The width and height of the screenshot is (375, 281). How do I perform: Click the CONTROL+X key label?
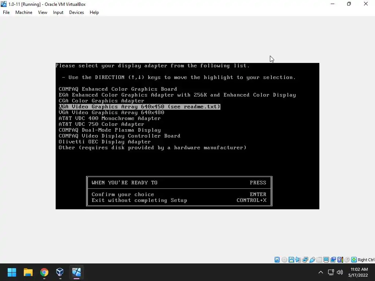pyautogui.click(x=251, y=200)
